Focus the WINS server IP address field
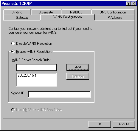 pos(36,67)
